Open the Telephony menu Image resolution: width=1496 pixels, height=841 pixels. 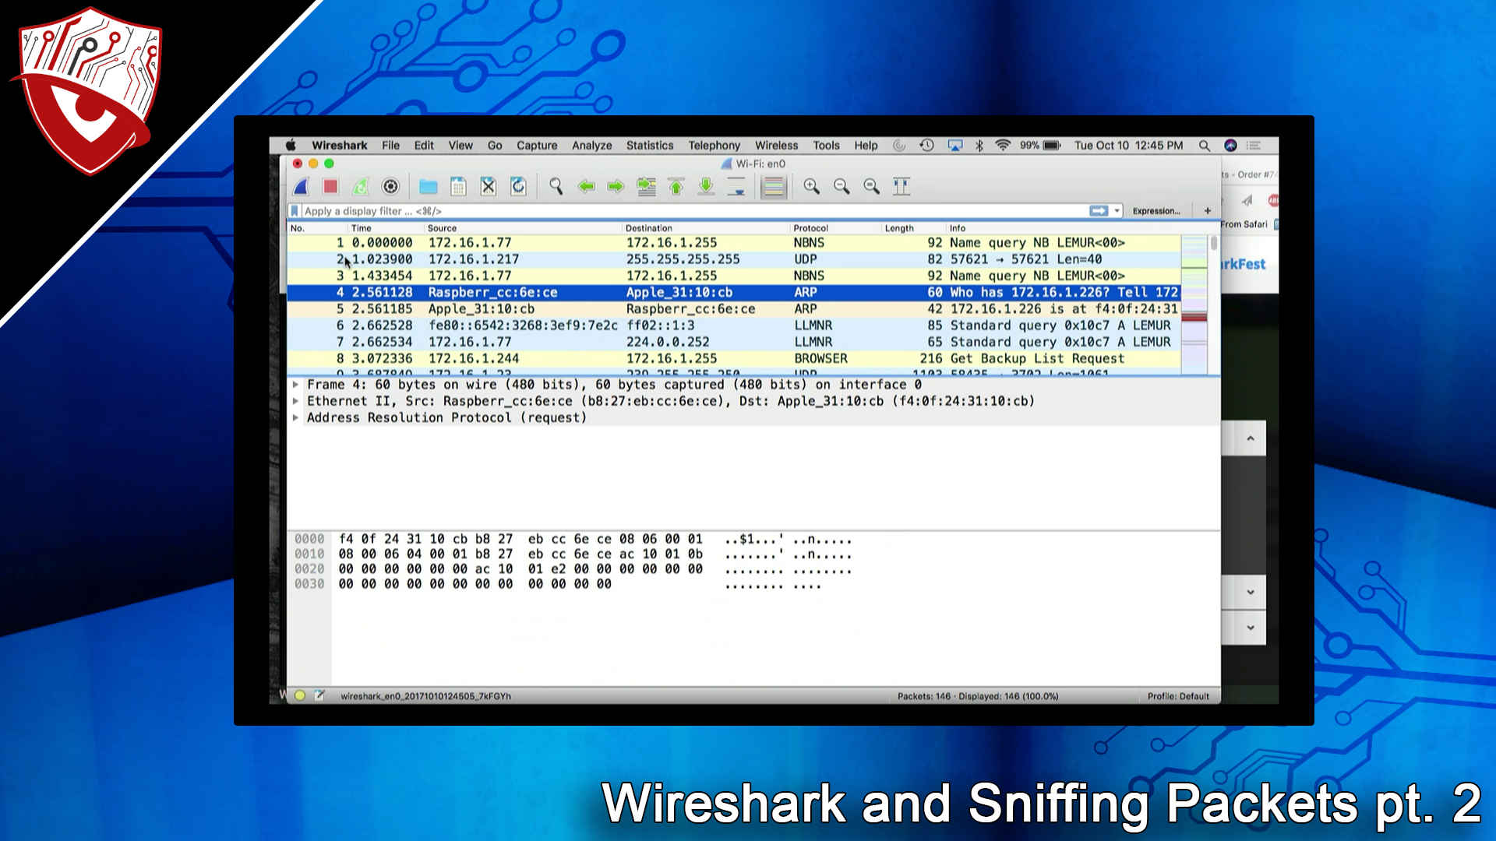714,146
